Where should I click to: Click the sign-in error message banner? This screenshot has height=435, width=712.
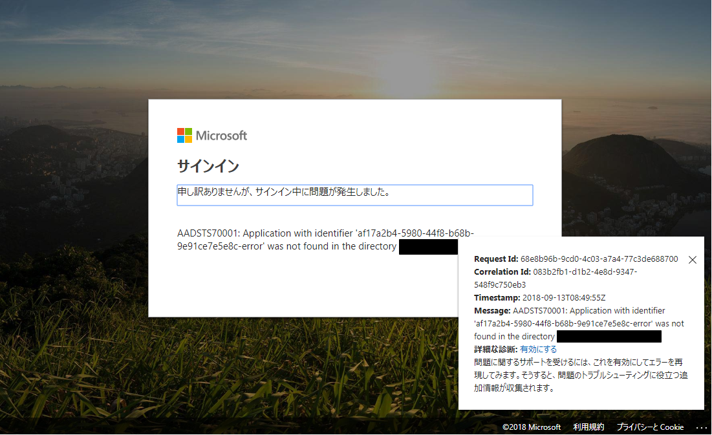[x=354, y=195]
